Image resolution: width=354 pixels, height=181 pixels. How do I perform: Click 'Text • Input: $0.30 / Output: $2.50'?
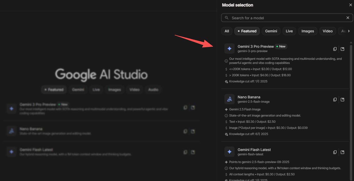(252, 122)
